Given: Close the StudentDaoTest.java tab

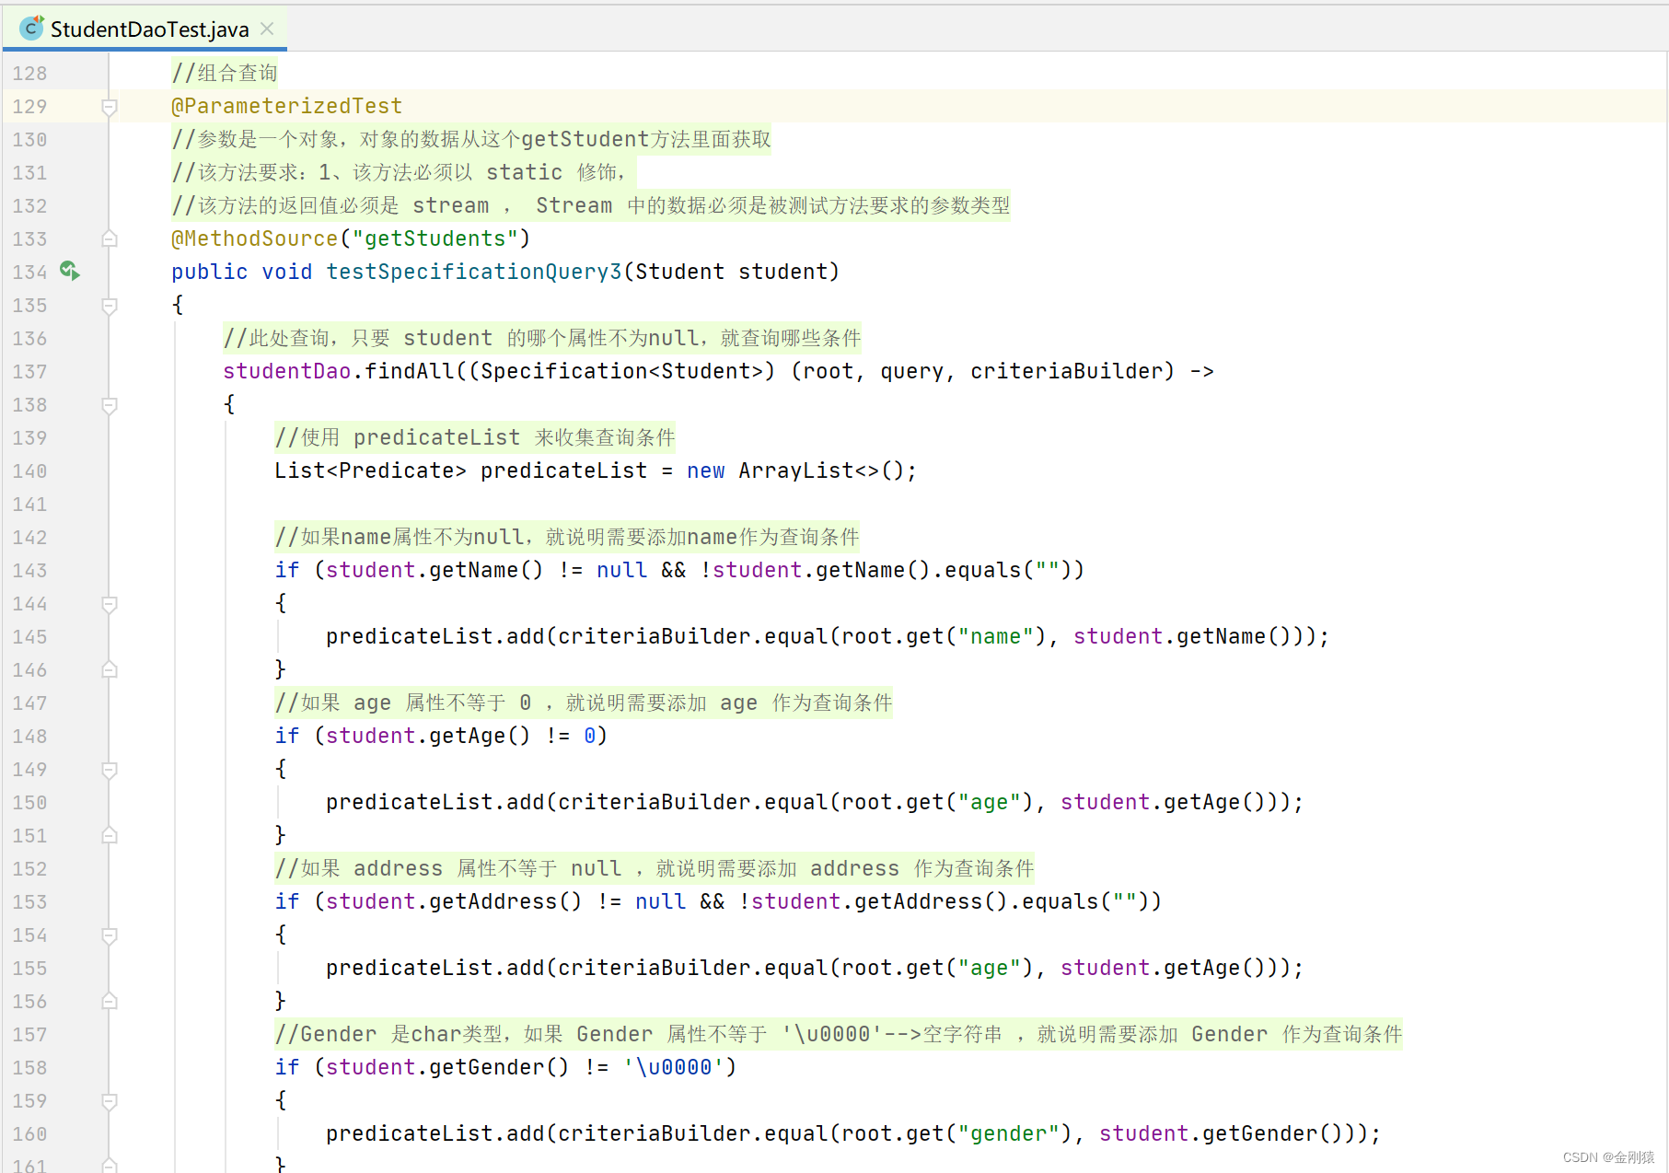Looking at the screenshot, I should pyautogui.click(x=267, y=29).
